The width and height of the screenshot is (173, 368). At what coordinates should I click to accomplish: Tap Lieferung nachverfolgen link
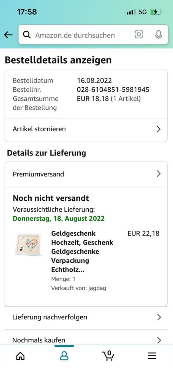[50, 317]
